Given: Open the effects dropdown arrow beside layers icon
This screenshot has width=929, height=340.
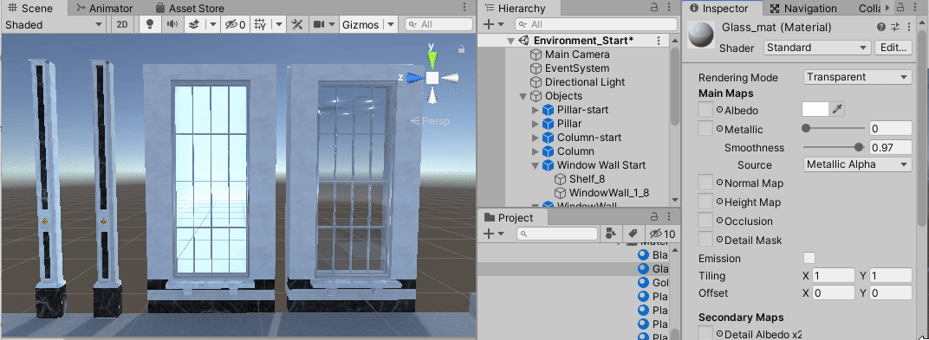Looking at the screenshot, I should tap(212, 24).
